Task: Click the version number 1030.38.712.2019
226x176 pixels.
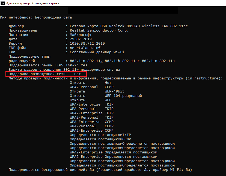Action: 87,44
